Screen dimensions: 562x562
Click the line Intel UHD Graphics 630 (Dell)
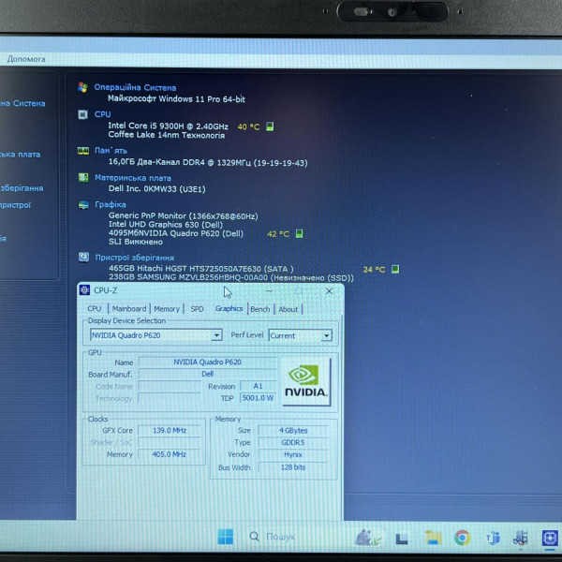click(x=166, y=225)
